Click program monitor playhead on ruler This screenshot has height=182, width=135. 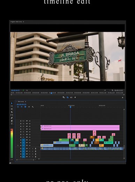[51, 93]
